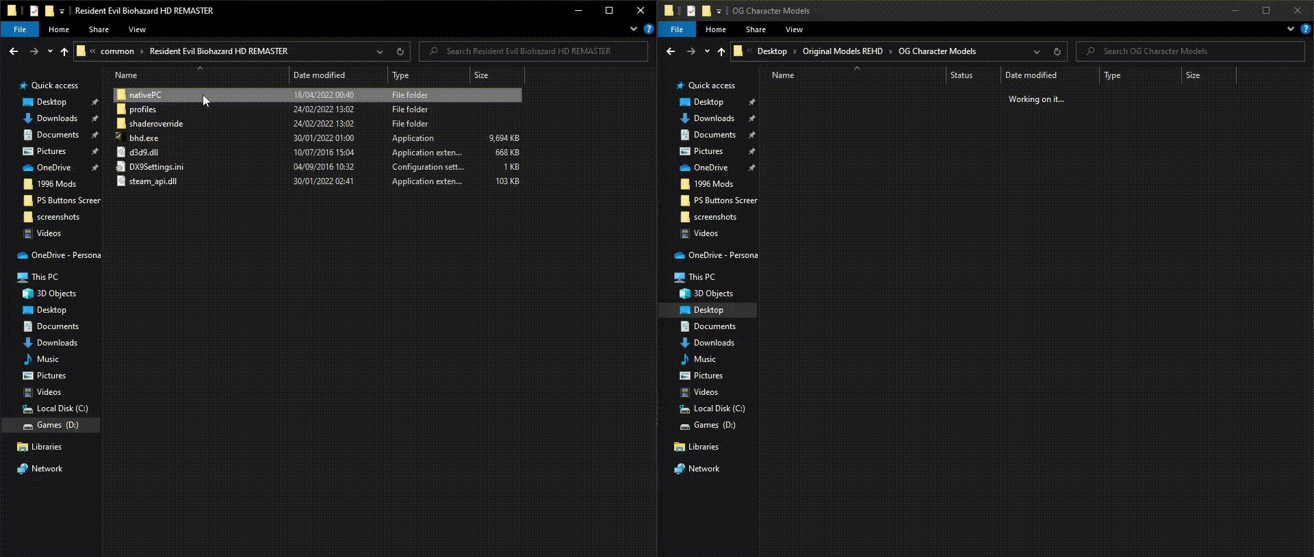The width and height of the screenshot is (1314, 557).
Task: Search OG Character Models field
Action: tap(1191, 51)
